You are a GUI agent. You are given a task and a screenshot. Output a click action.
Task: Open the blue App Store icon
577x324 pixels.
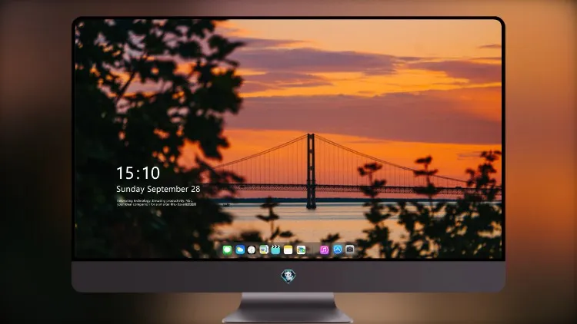pos(338,250)
